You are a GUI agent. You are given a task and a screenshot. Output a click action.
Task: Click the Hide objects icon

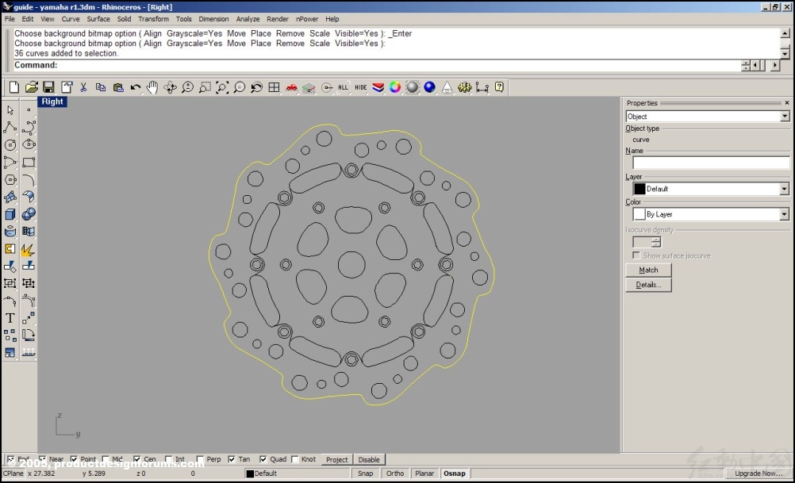361,87
